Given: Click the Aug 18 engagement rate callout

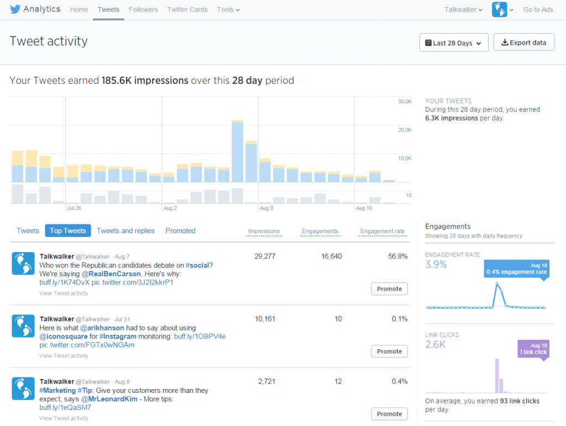Looking at the screenshot, I should (516, 270).
